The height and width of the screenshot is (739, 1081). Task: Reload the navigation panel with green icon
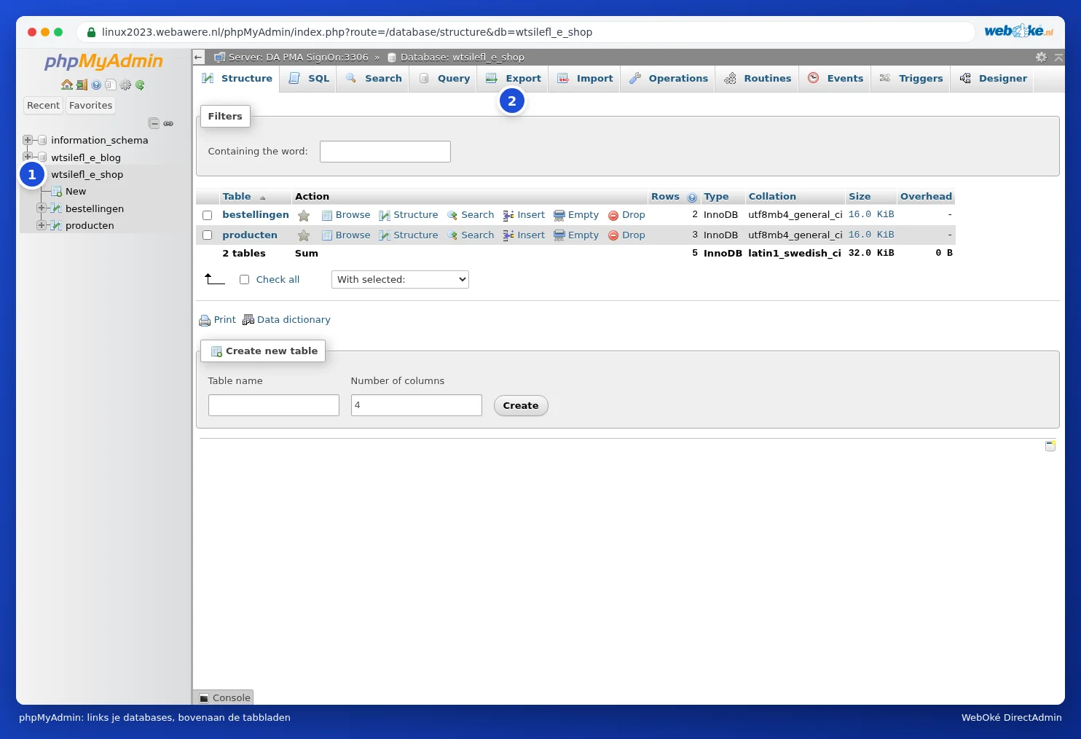pos(140,85)
